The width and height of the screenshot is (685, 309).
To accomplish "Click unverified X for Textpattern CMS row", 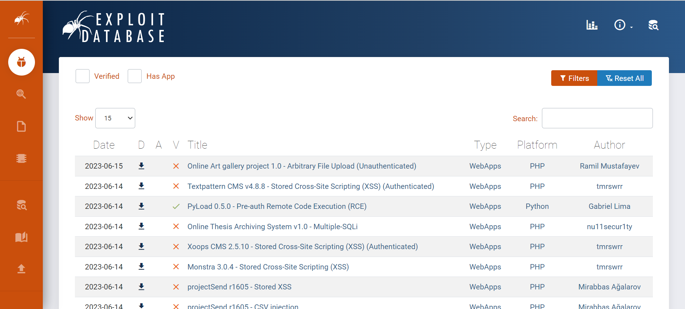I will (176, 186).
